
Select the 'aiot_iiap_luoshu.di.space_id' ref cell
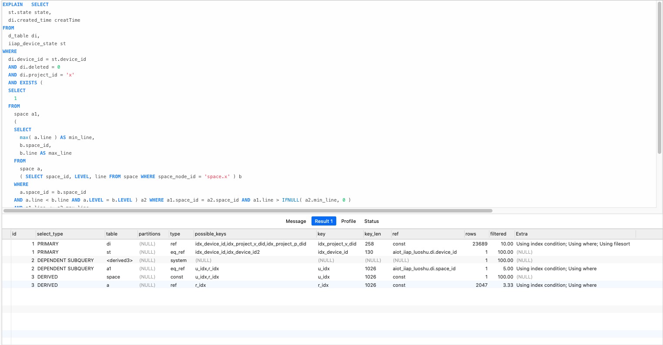(424, 269)
